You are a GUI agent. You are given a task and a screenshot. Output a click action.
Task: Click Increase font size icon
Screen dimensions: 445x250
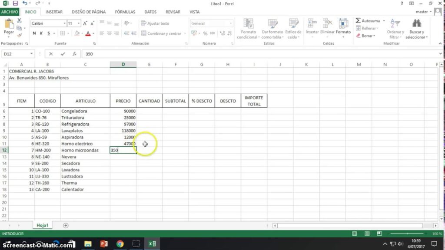tap(86, 23)
